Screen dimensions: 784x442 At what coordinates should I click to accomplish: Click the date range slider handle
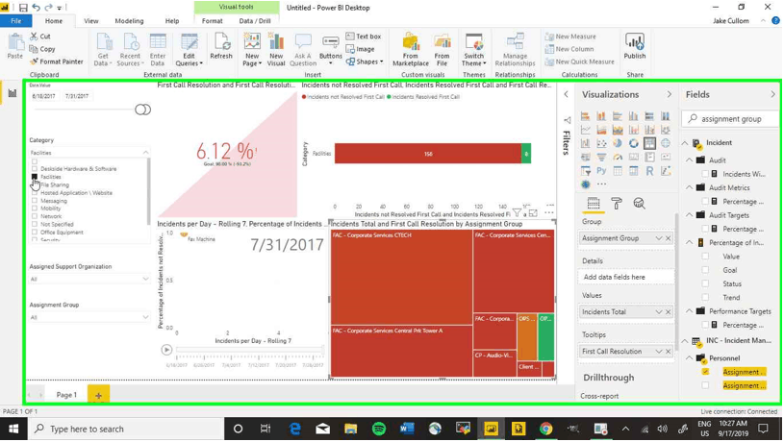tap(142, 110)
